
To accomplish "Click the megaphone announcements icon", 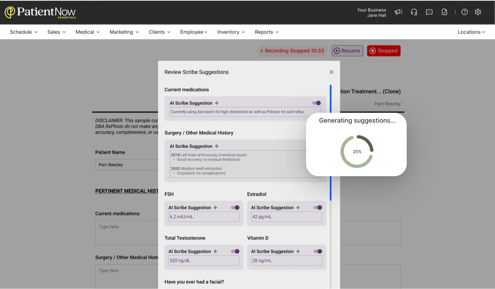I will pyautogui.click(x=398, y=12).
